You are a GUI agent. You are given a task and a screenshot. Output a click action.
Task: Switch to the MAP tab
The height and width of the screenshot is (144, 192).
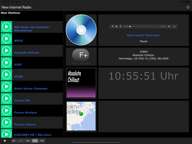pos(21,141)
